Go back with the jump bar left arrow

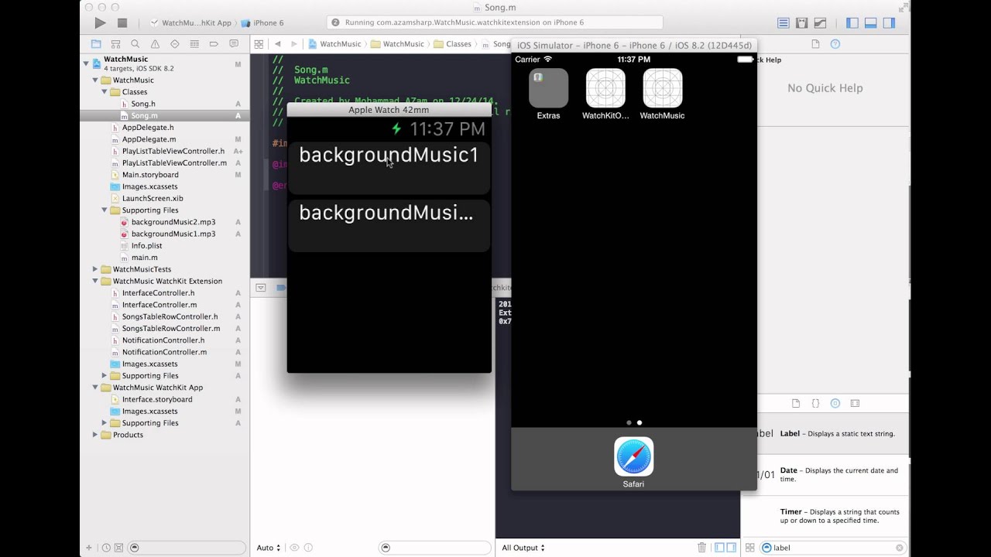pyautogui.click(x=277, y=44)
